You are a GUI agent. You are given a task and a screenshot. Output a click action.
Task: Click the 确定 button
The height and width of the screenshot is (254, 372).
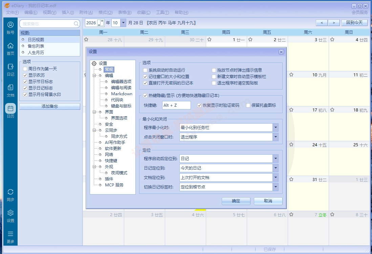[236, 201]
